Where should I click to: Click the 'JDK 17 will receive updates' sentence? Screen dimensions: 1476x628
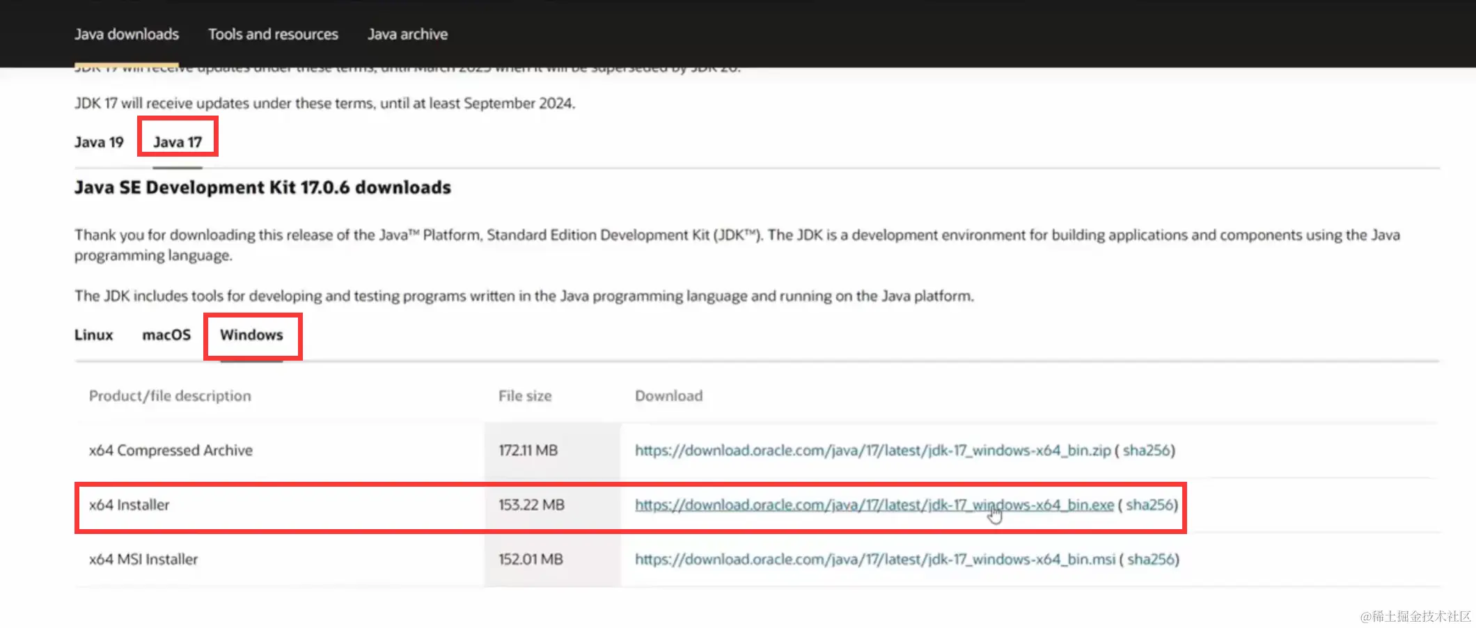point(325,103)
